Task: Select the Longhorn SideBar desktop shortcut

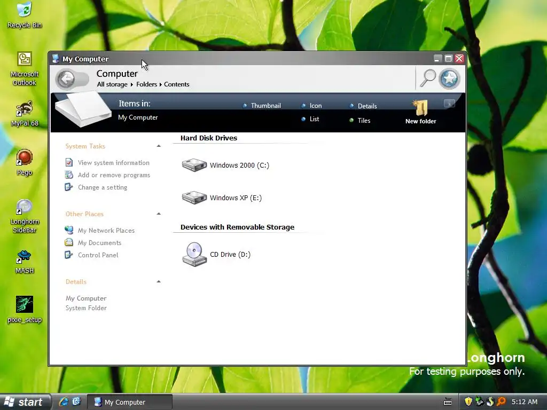Action: click(25, 216)
